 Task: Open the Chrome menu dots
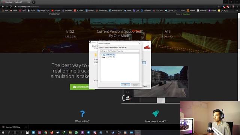237,7
